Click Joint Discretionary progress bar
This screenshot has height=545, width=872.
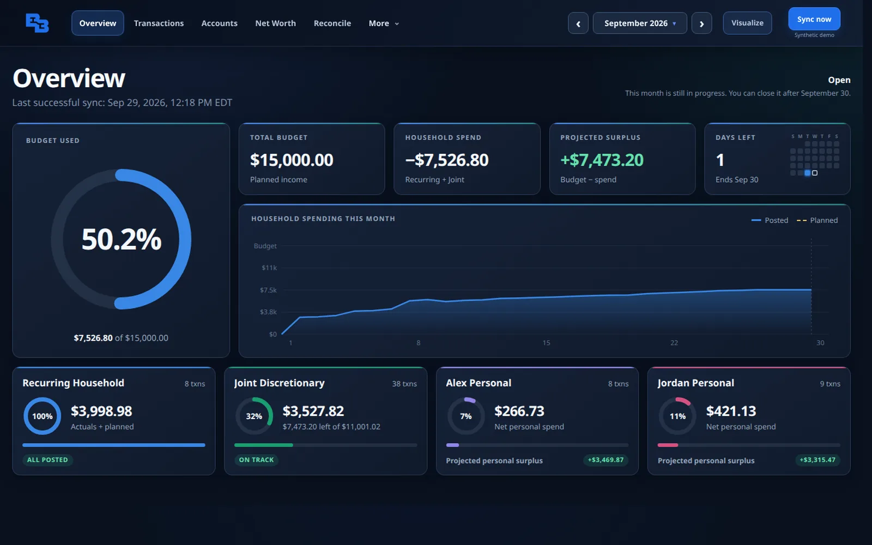pos(325,445)
